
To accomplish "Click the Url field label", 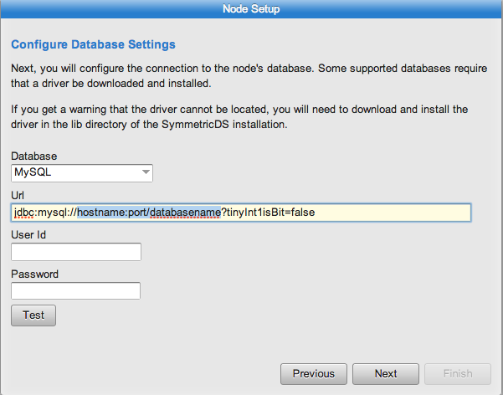I will click(x=18, y=196).
